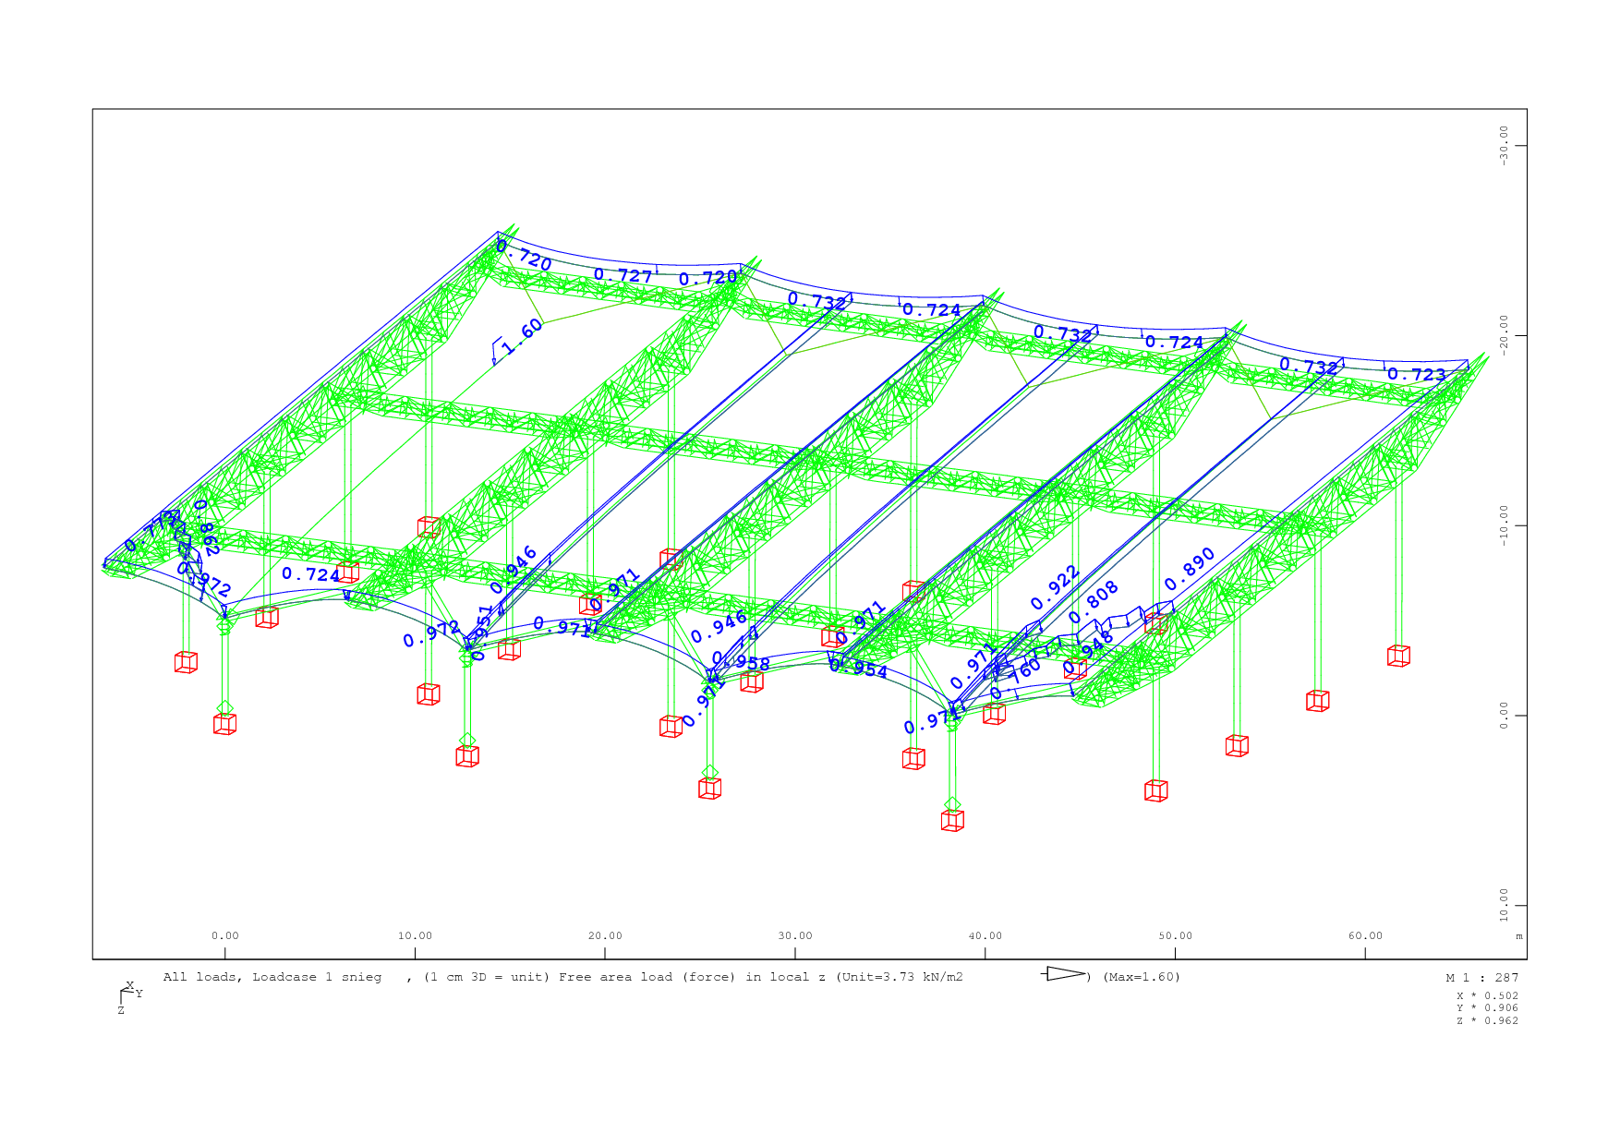This screenshot has height=1145, width=1620.
Task: Click the -20.00 tick on vertical axis
Action: [x=1505, y=336]
